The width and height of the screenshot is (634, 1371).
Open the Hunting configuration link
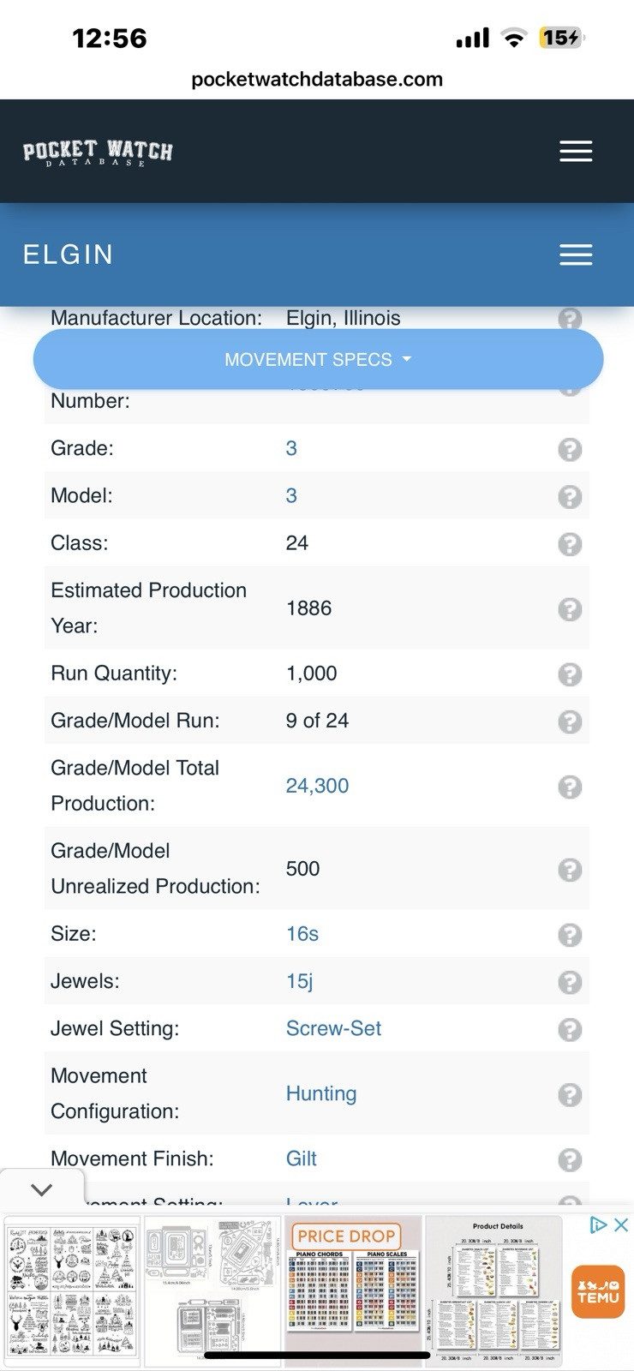pyautogui.click(x=321, y=1093)
